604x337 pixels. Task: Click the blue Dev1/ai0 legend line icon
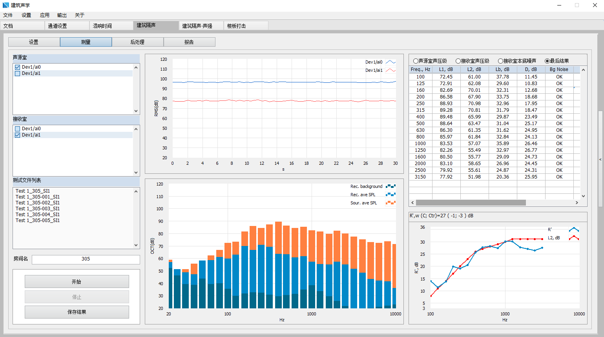[x=391, y=62]
